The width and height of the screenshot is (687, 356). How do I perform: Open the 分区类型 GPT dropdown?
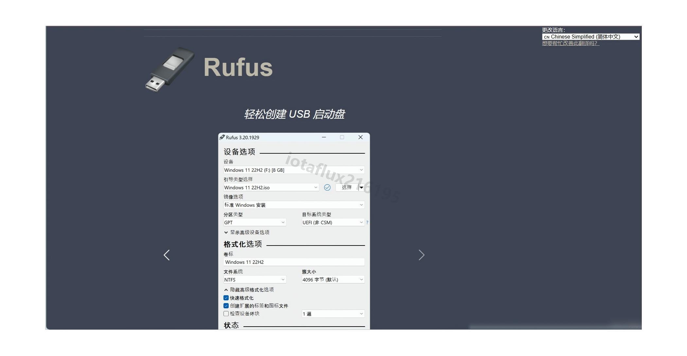pos(255,222)
